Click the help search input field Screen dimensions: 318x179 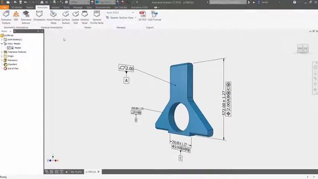coord(228,2)
